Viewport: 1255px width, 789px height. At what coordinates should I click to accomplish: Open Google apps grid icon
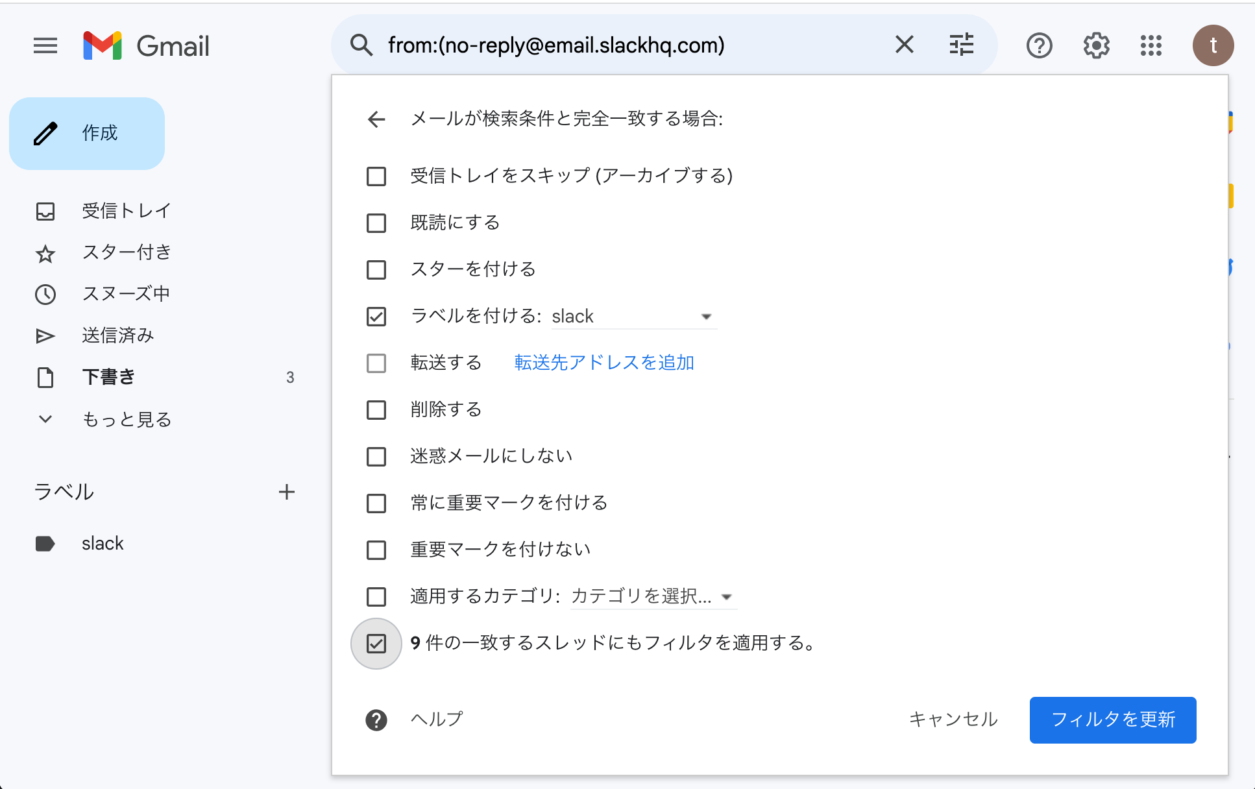coord(1151,45)
